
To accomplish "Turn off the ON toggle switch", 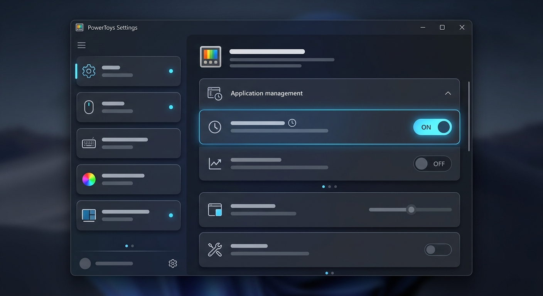I will (432, 127).
